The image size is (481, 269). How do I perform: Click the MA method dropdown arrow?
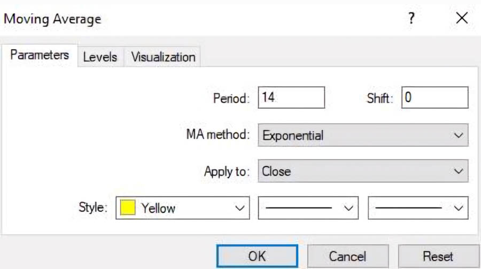coord(459,135)
